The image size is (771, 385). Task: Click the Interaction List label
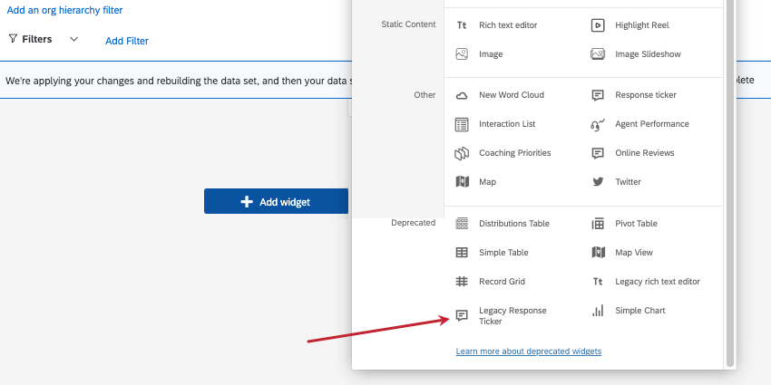tap(507, 124)
